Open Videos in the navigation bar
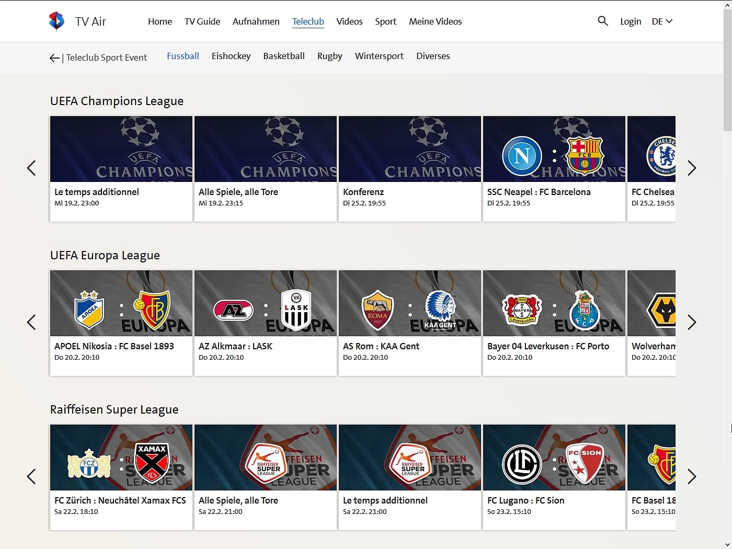Image resolution: width=732 pixels, height=549 pixels. (x=349, y=21)
